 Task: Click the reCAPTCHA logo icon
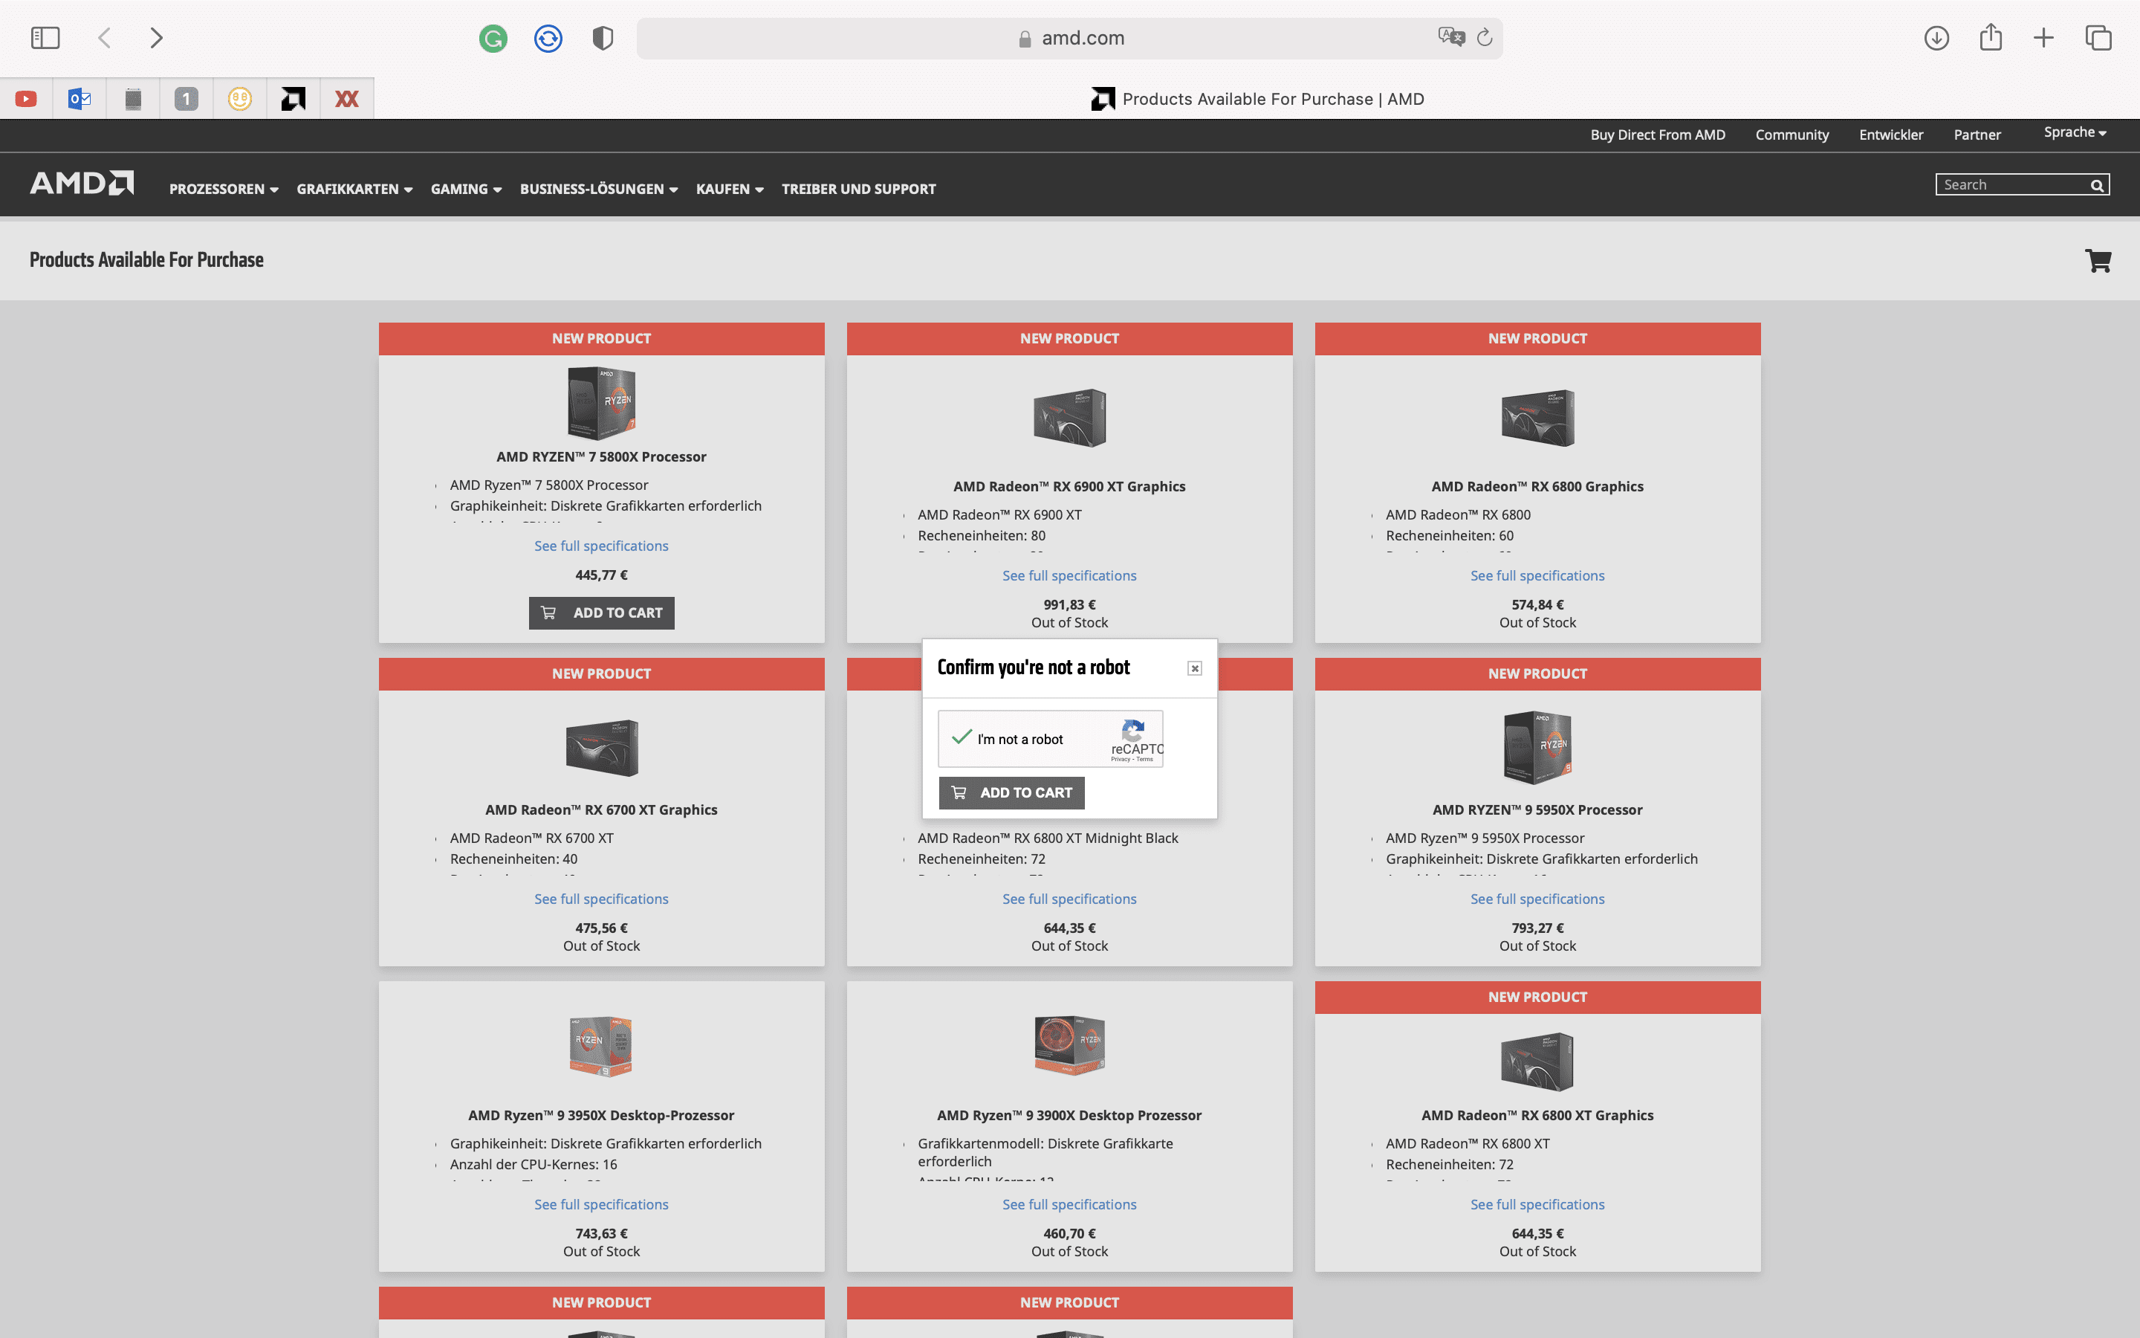(x=1132, y=731)
